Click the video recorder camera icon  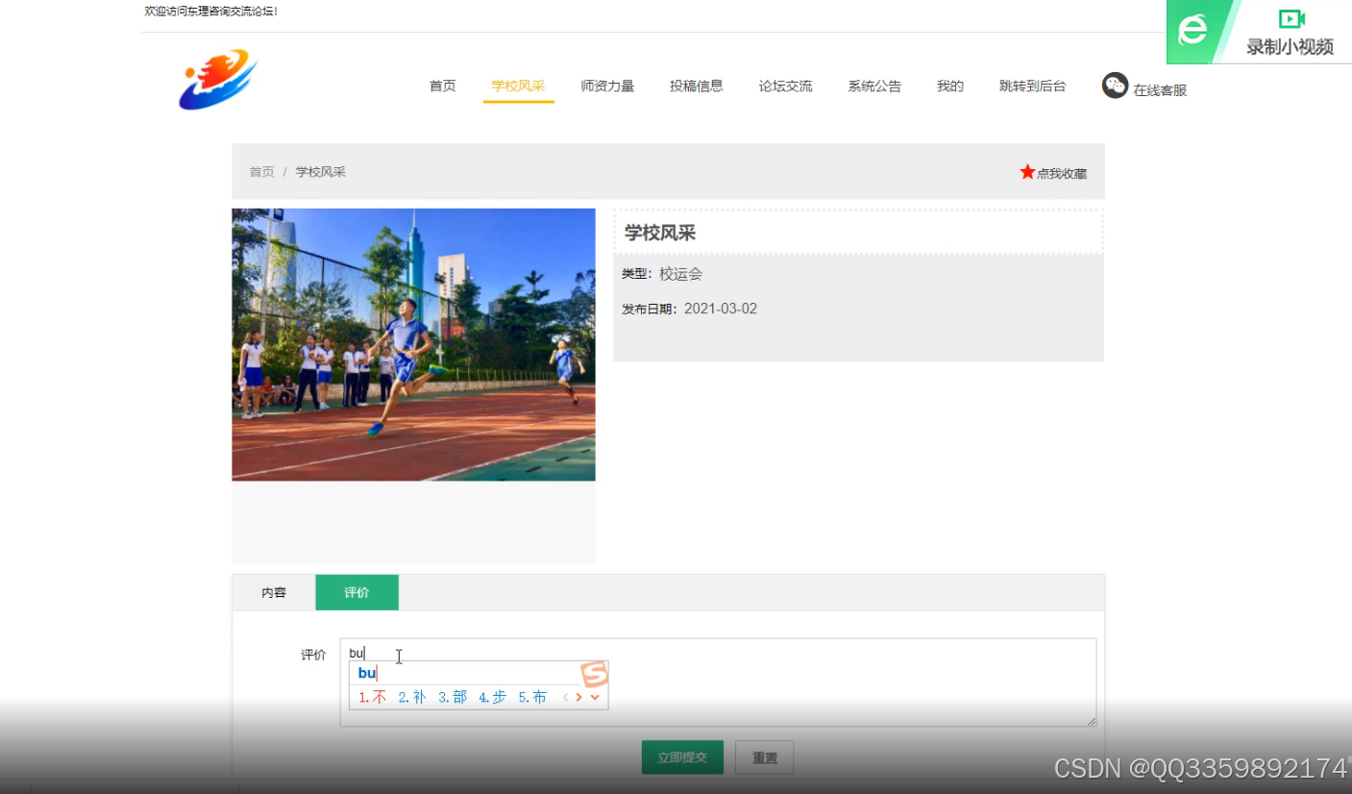click(x=1291, y=18)
